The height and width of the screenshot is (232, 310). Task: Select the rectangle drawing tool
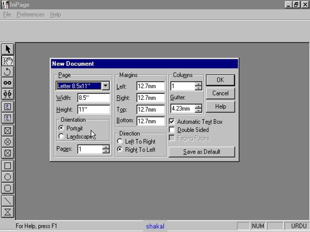(x=8, y=166)
